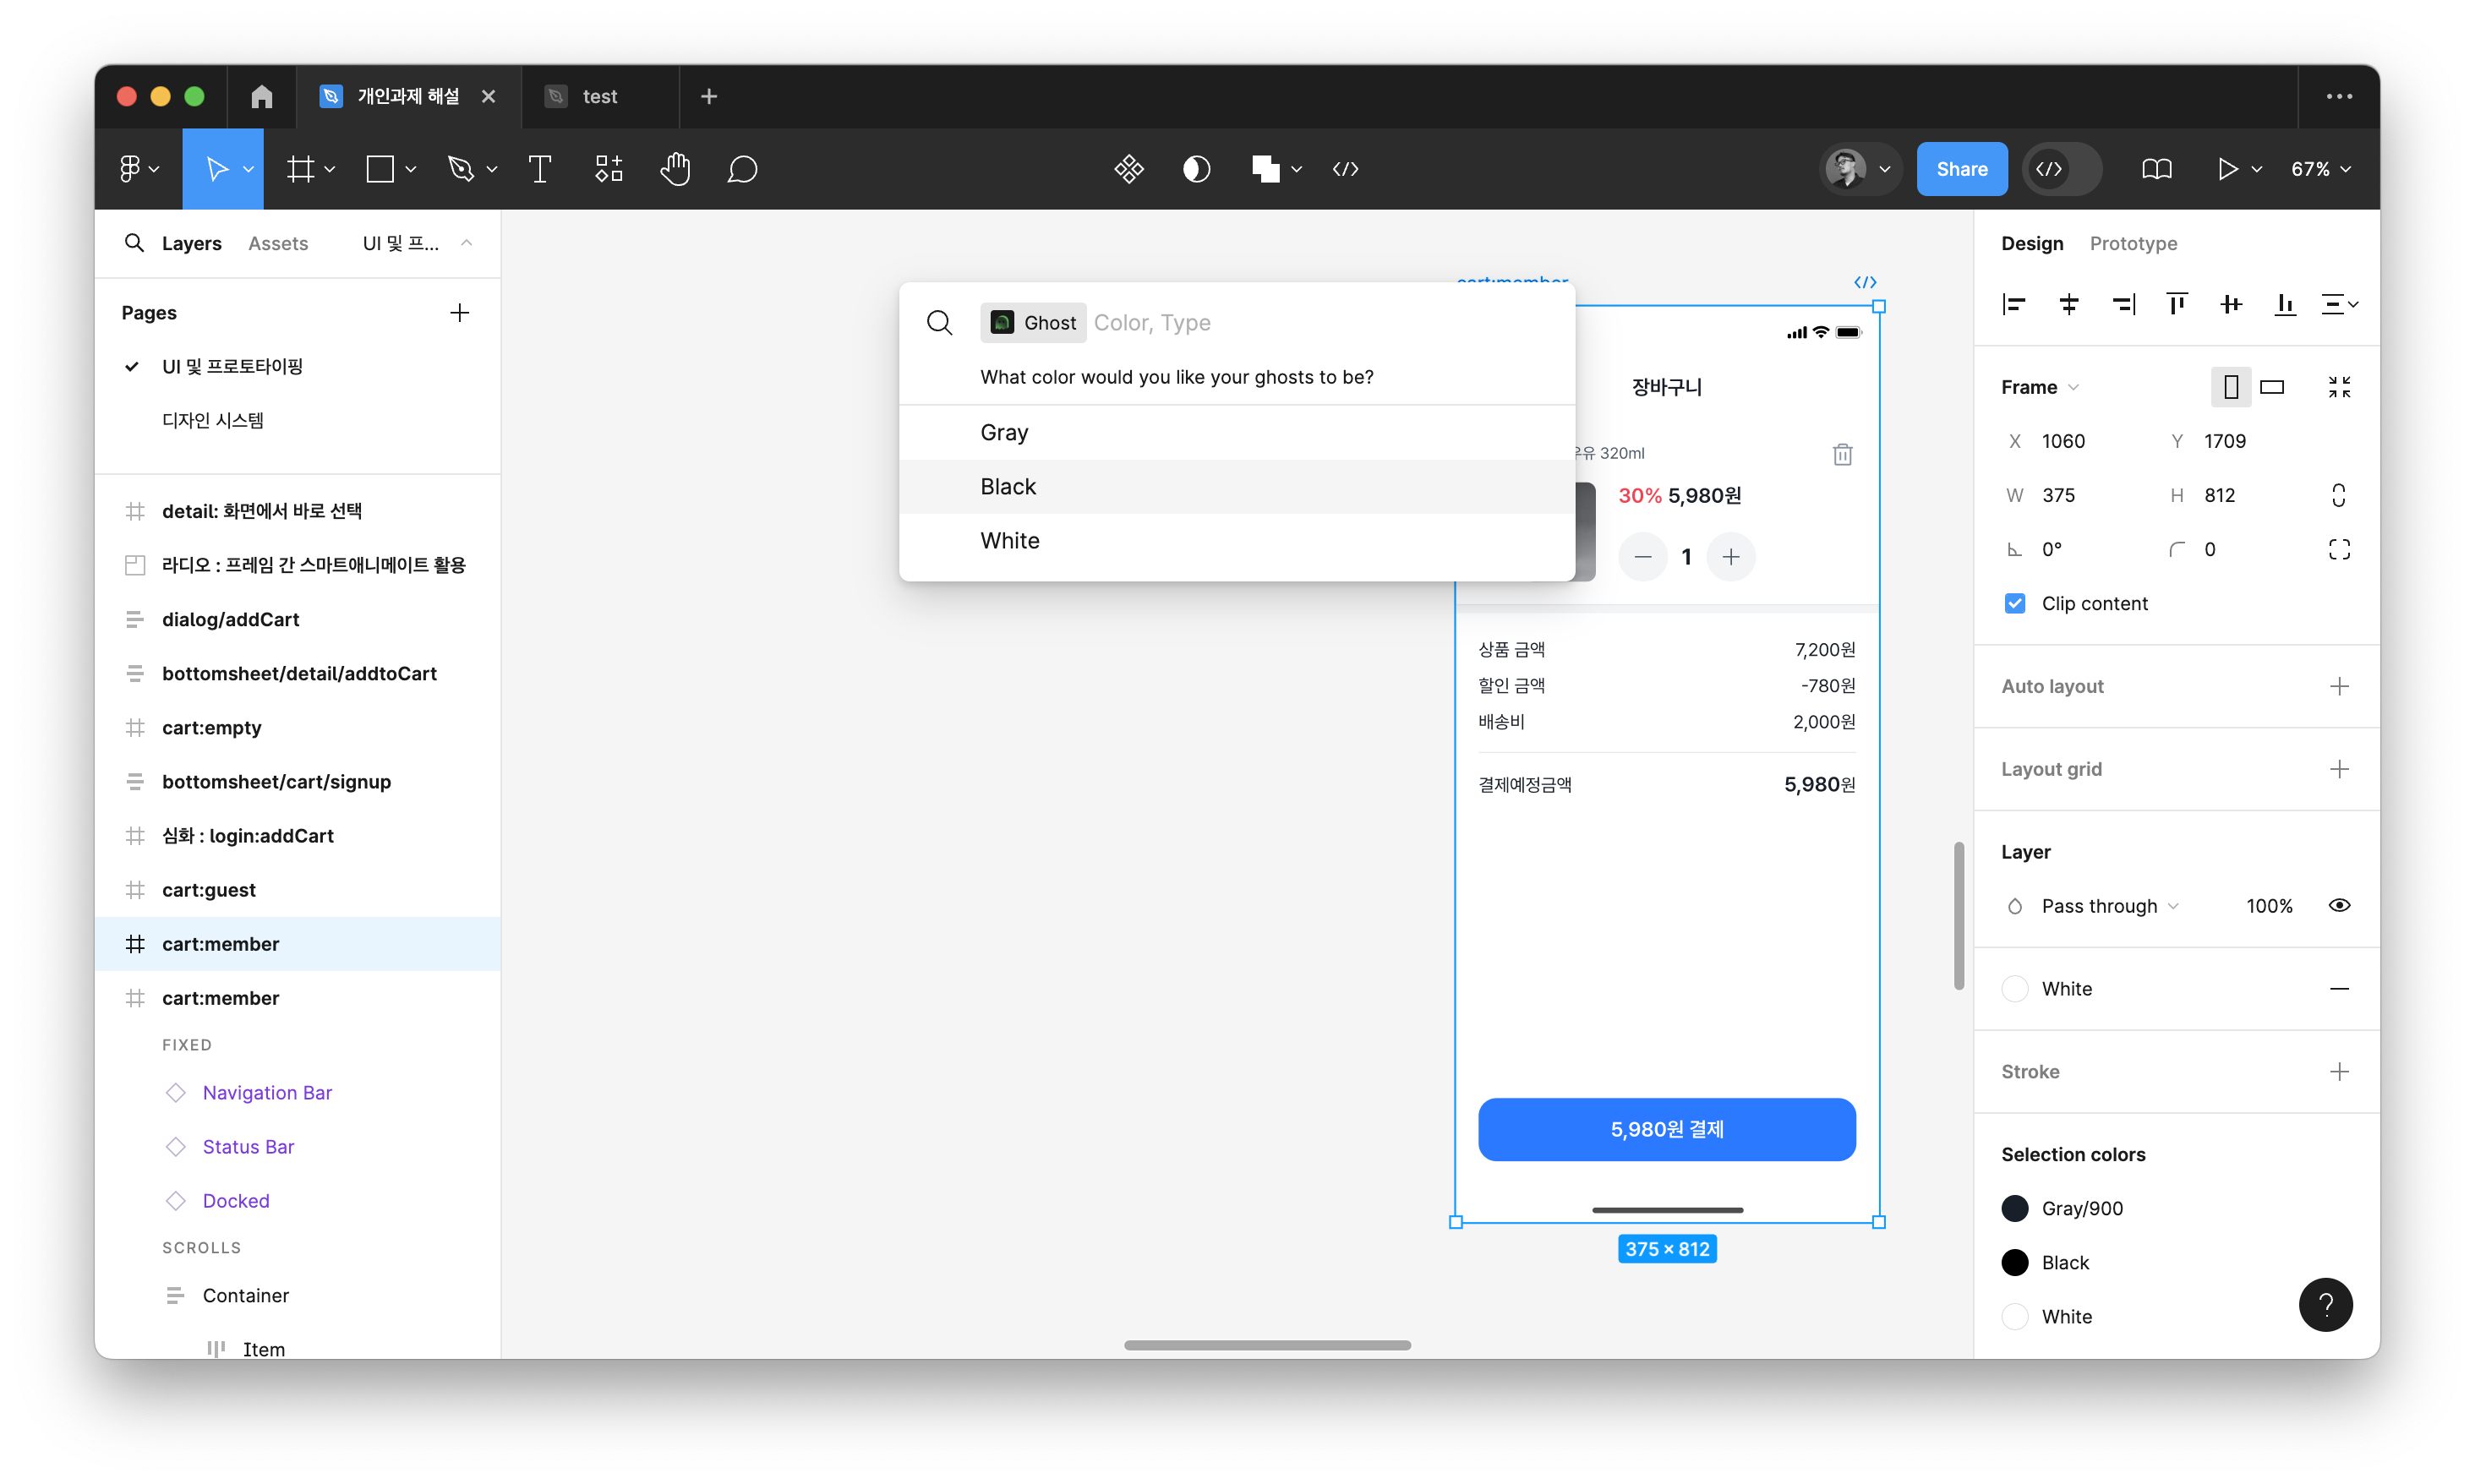
Task: Select the Pen tool
Action: (460, 169)
